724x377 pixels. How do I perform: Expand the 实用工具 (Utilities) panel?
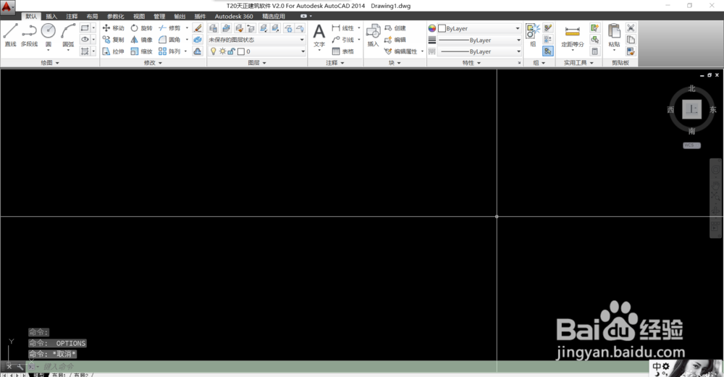(x=578, y=63)
